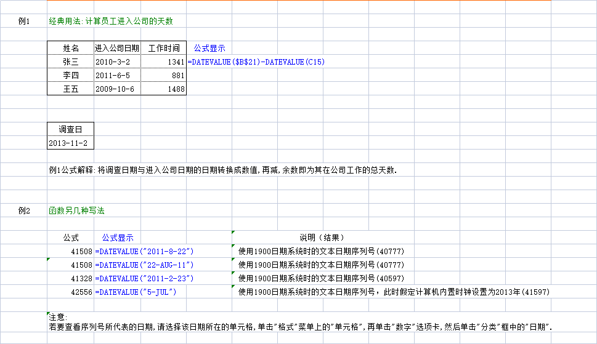Select the date cell 2011-6-5
Screen dimensions: 597x344
(x=117, y=75)
